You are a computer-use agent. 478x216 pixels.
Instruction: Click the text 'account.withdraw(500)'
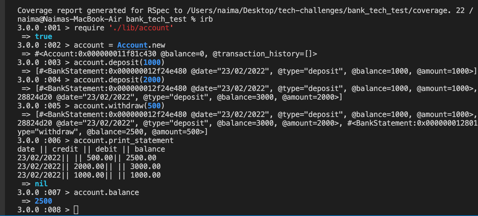coord(119,106)
